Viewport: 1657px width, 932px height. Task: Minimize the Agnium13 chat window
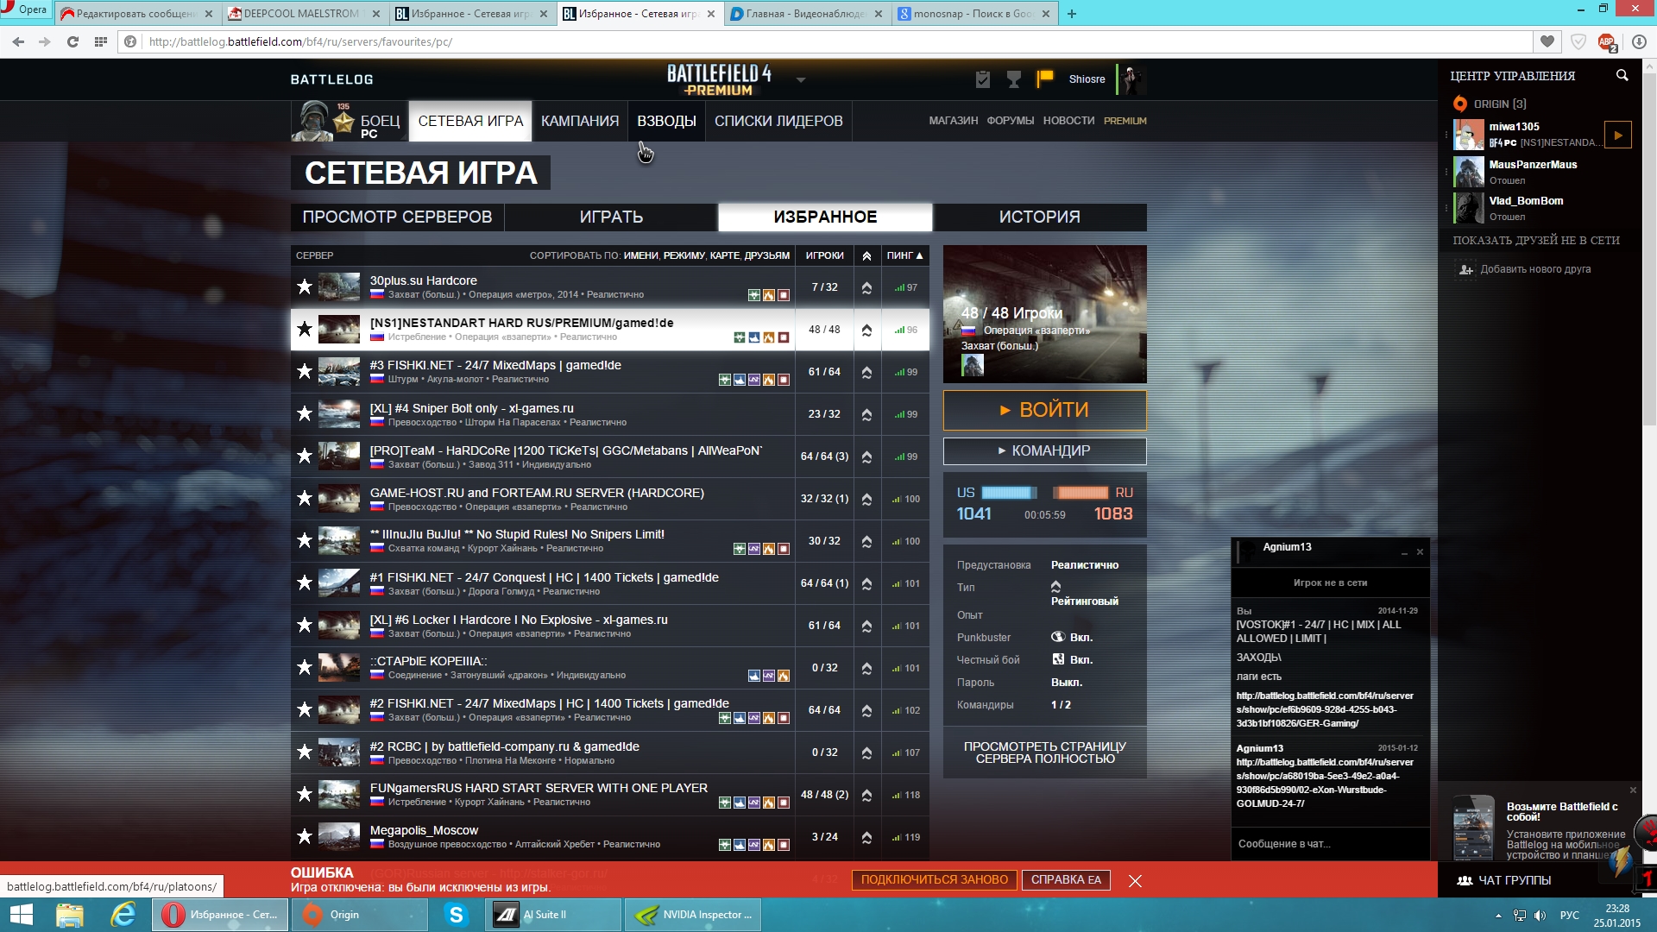(1404, 552)
